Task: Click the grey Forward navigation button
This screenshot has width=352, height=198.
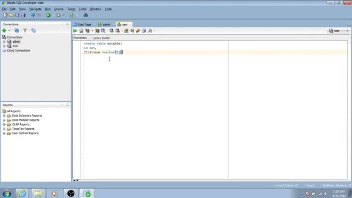Action: coord(59,15)
